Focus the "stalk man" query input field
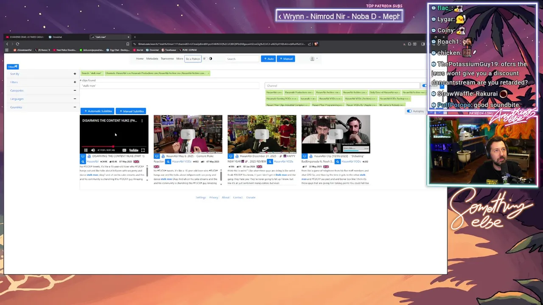543x305 pixels. (x=169, y=86)
